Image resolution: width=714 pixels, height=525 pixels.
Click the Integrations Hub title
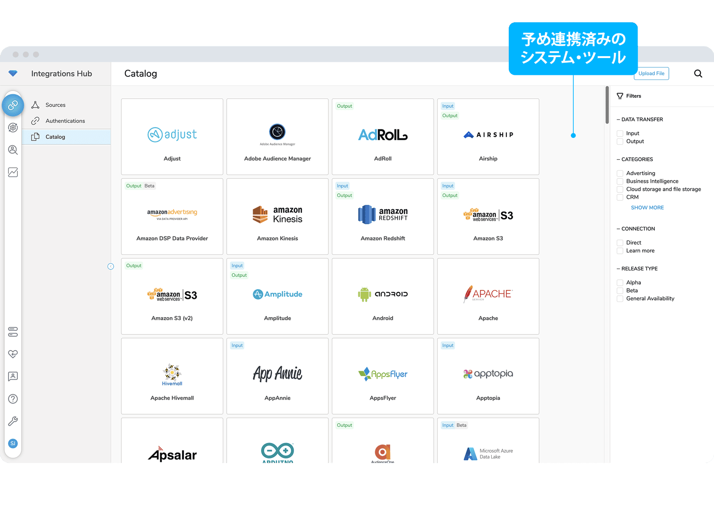click(62, 74)
